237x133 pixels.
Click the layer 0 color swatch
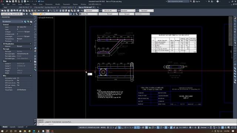click(43, 14)
